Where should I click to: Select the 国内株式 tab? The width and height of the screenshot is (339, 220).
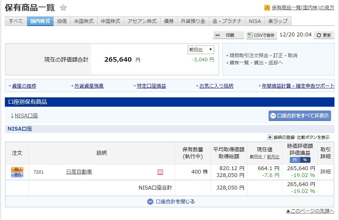click(40, 21)
